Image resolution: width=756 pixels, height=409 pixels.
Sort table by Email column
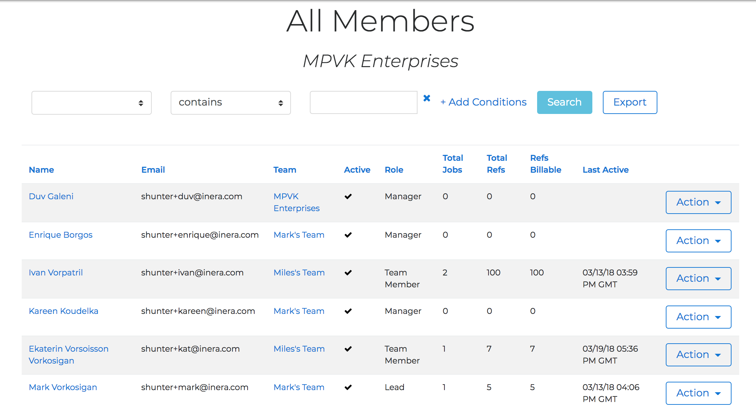point(153,170)
